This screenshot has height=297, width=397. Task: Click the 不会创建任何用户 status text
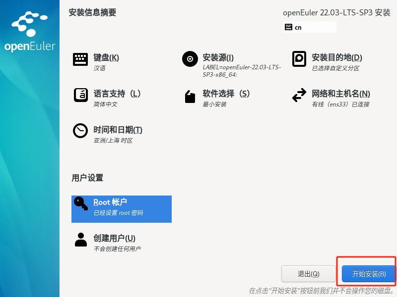coord(117,249)
